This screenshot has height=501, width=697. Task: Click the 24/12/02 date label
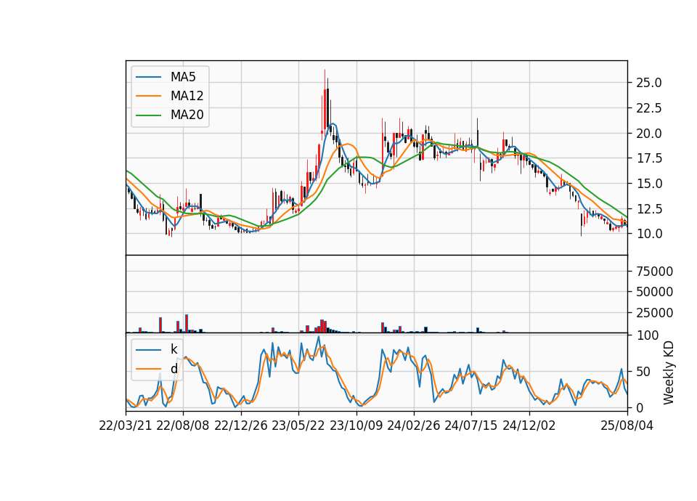529,425
